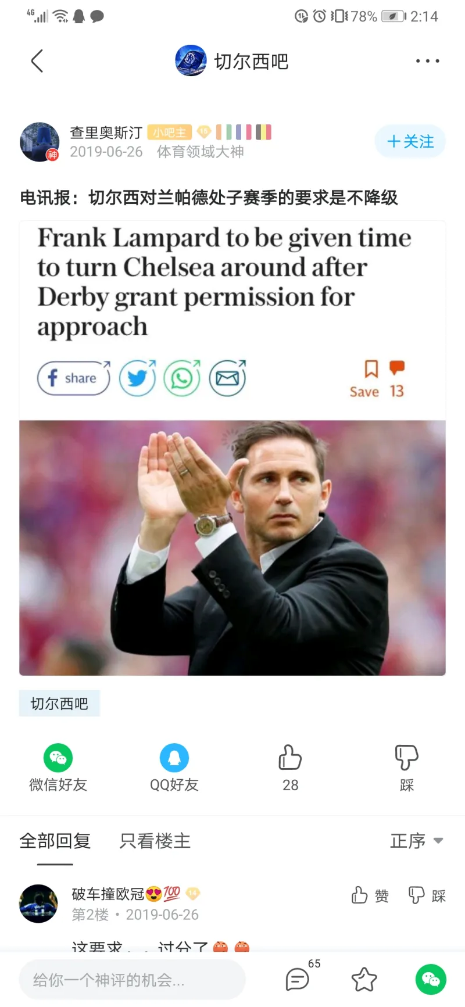Viewport: 465px width, 1007px height.
Task: Like the post with 28 thumbs up
Action: pos(291,768)
